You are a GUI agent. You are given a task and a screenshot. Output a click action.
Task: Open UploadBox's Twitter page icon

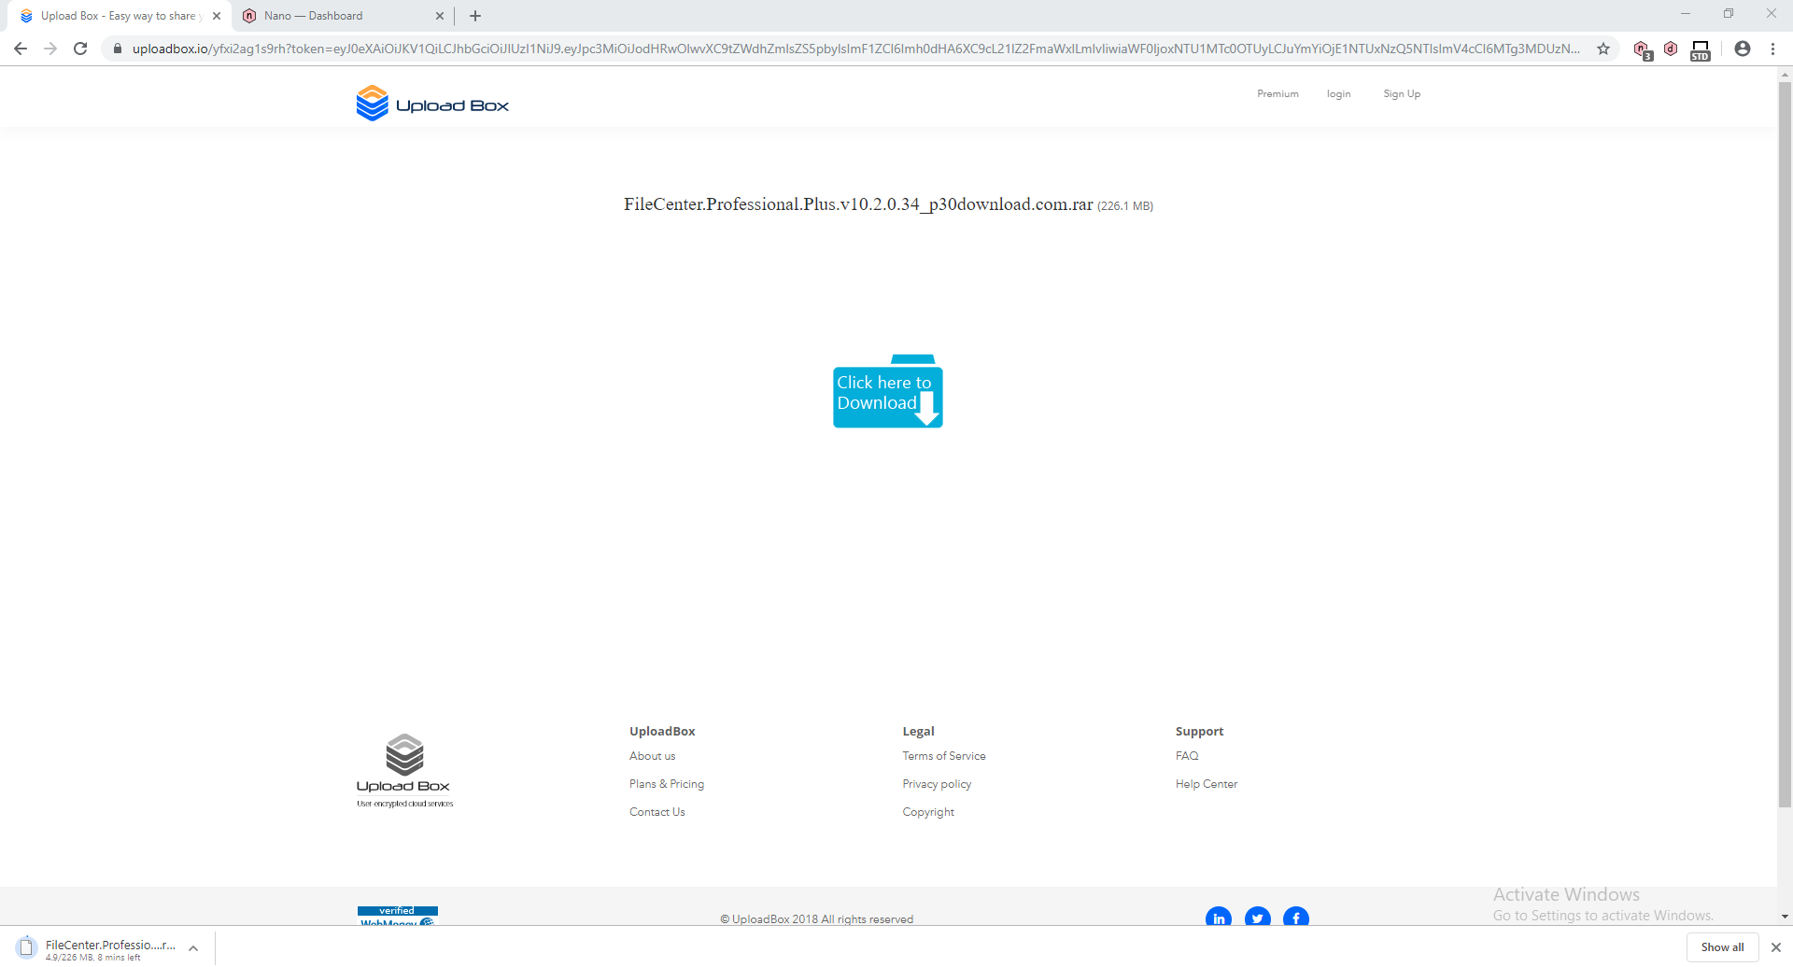coord(1258,918)
